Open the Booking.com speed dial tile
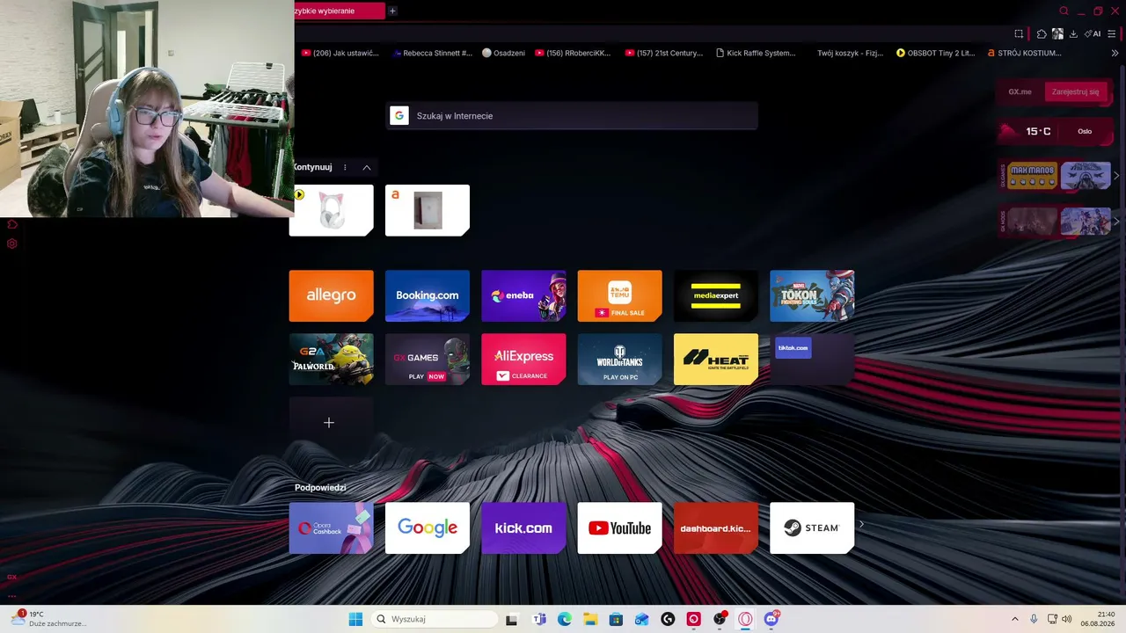1126x633 pixels. [x=428, y=295]
